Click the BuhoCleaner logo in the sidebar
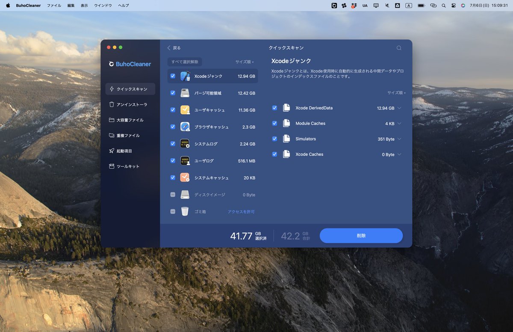This screenshot has height=332, width=513. point(130,64)
